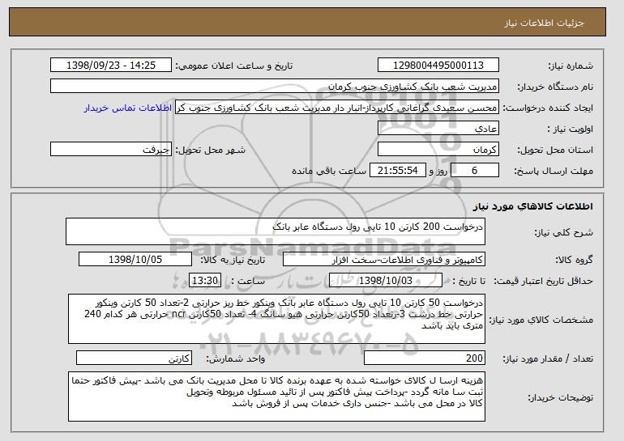The width and height of the screenshot is (624, 441).
Task: Select the ساعت field showing 13:30
Action: [x=205, y=281]
